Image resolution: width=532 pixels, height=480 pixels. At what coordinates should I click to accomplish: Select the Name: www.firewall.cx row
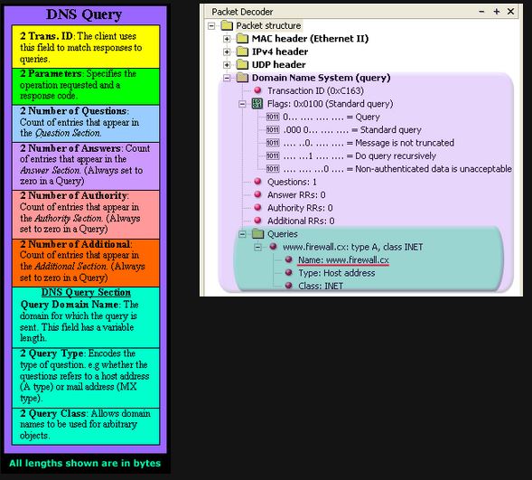coord(344,260)
